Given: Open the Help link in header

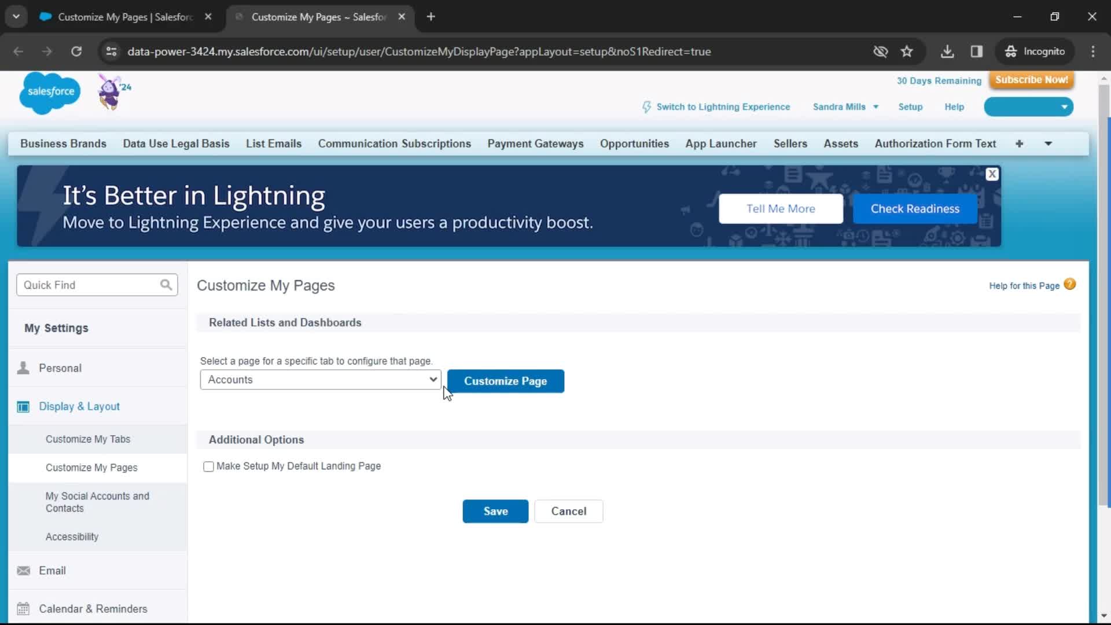Looking at the screenshot, I should click(x=954, y=107).
